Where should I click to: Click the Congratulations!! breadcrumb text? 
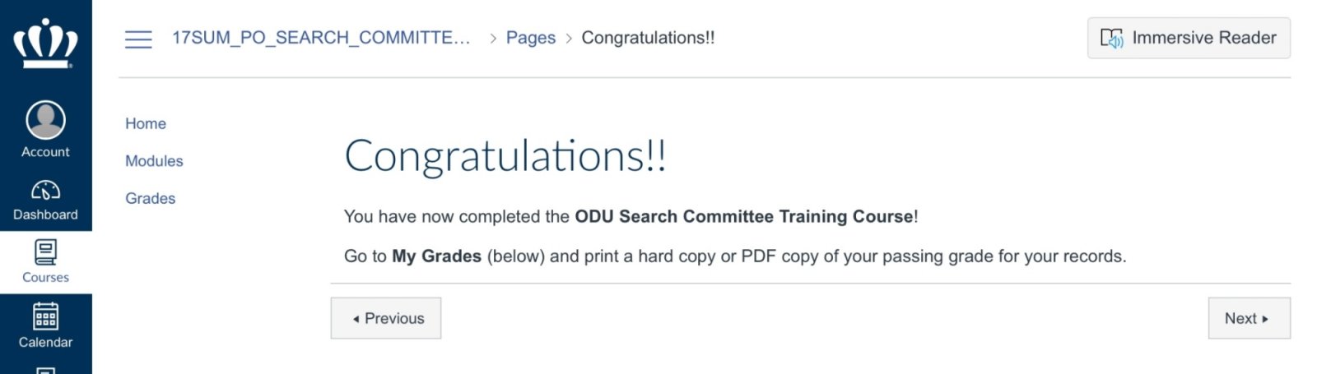[648, 38]
